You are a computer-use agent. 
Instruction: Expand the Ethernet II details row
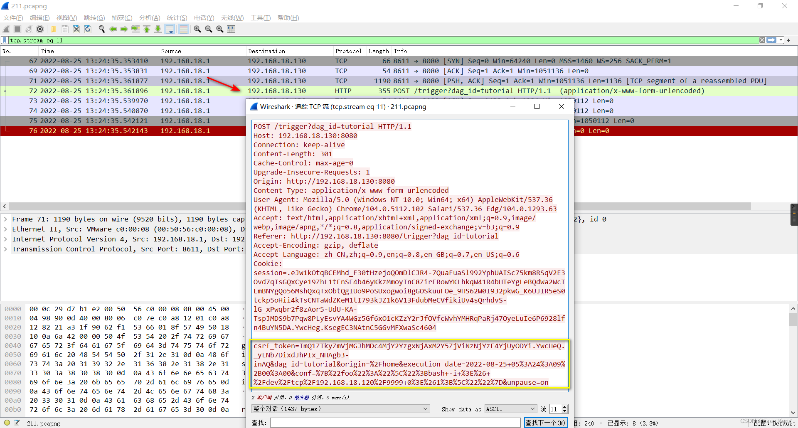coord(5,229)
